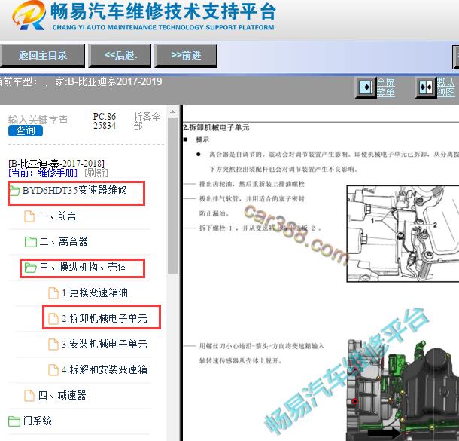The width and height of the screenshot is (459, 441).
Task: Click folder icon beside BYD6HDT35变速器维修
Action: tap(14, 191)
